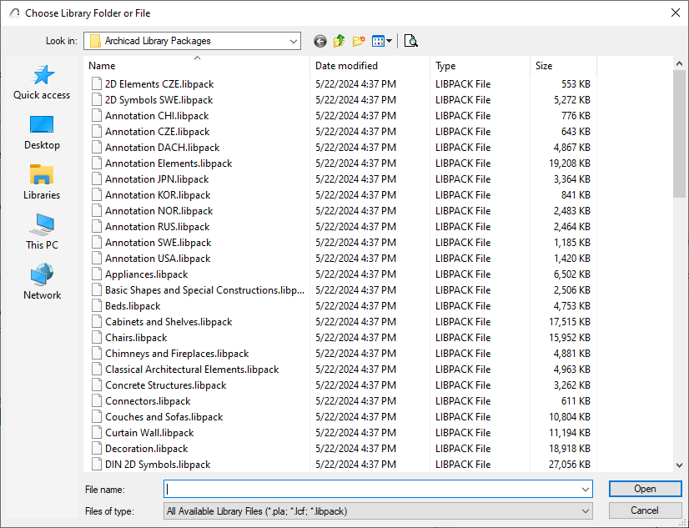Expand the Look in folder dropdown
The height and width of the screenshot is (528, 689).
(294, 42)
